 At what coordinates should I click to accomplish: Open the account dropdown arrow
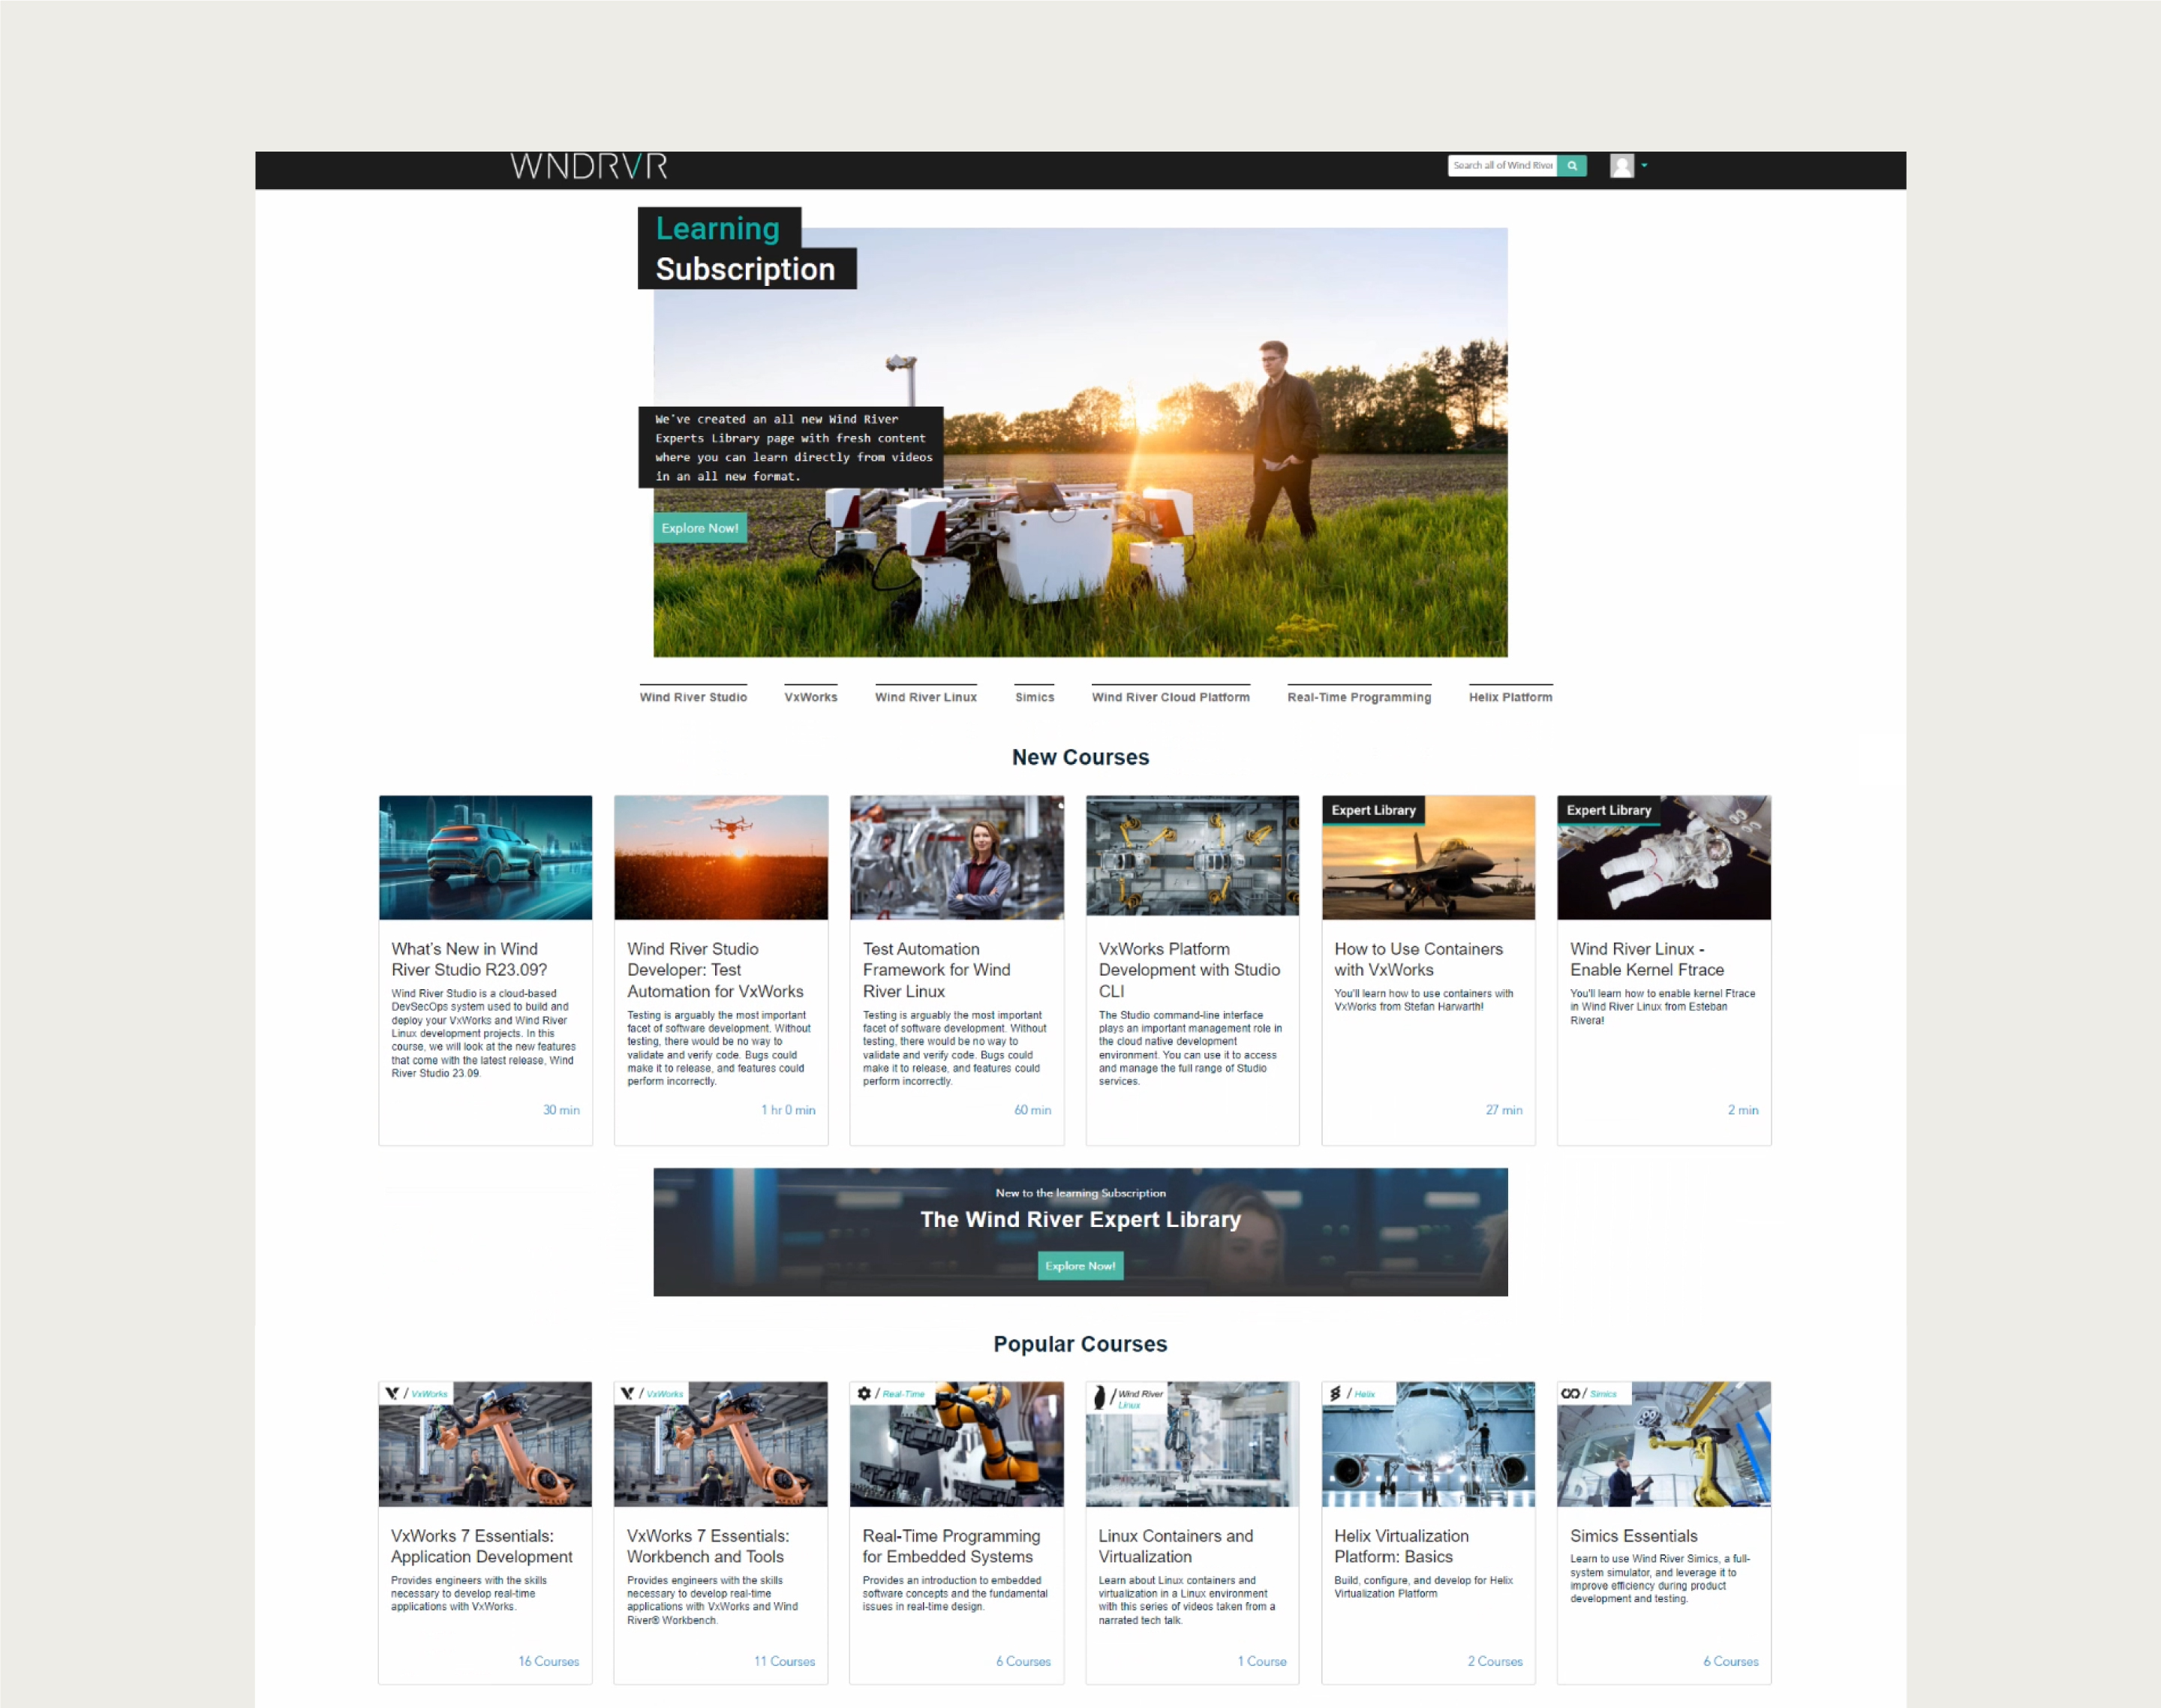click(1644, 166)
